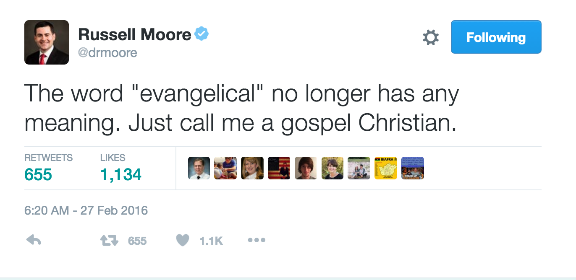
Task: Toggle the Following button
Action: click(496, 37)
